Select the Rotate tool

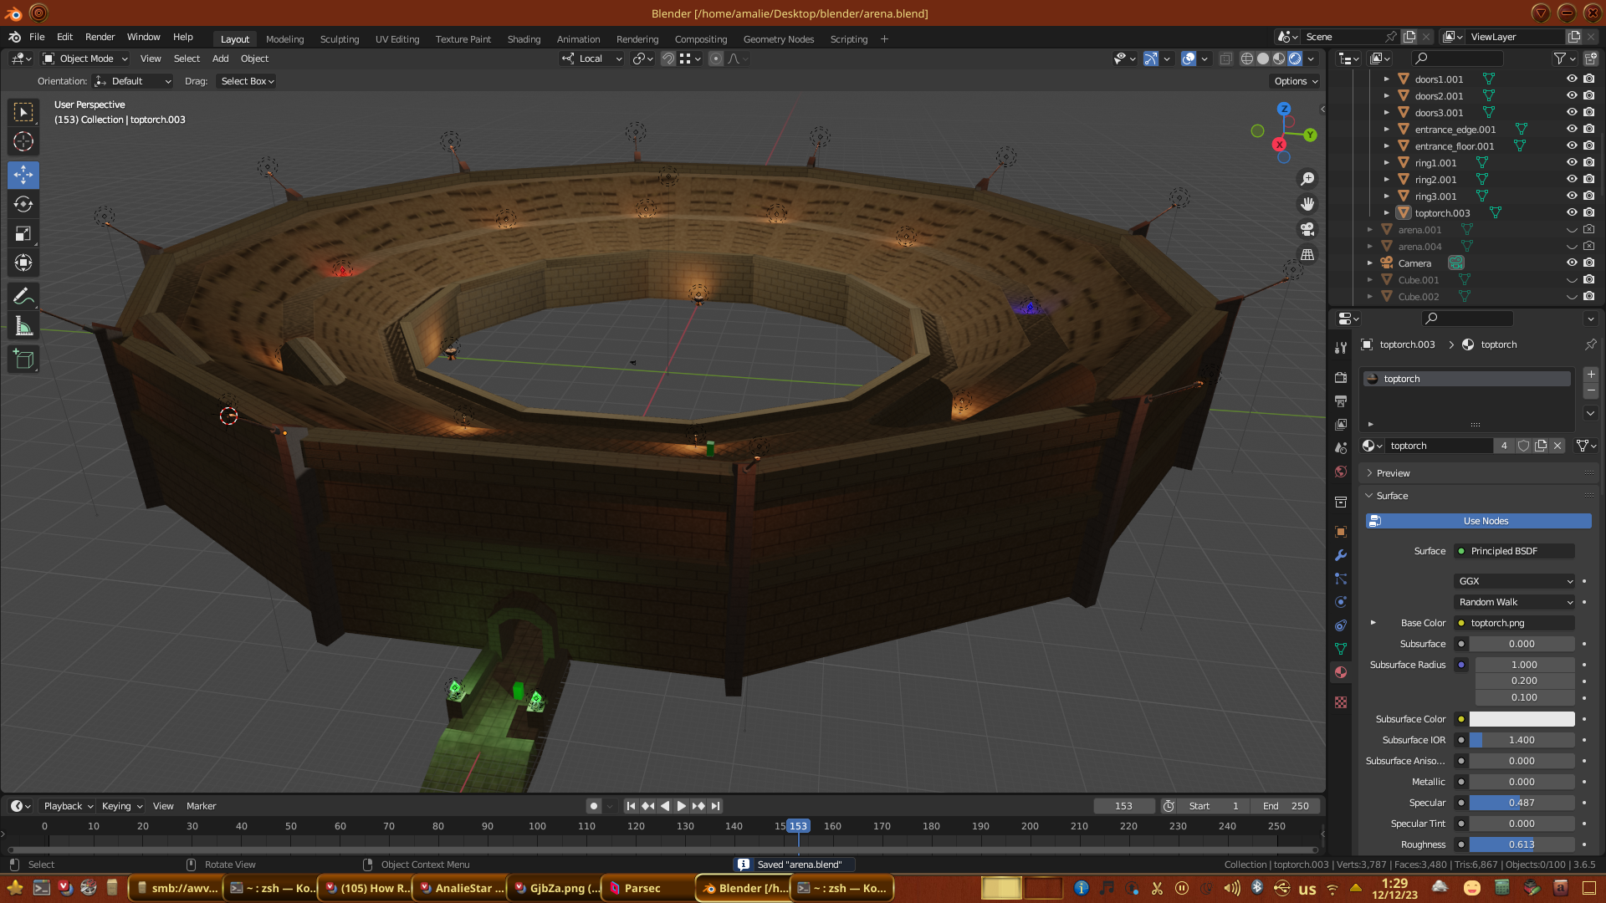click(23, 204)
